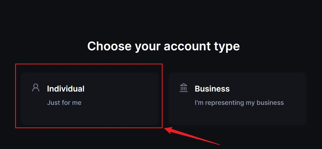
Task: Select the Individual account type card
Action: coord(90,99)
